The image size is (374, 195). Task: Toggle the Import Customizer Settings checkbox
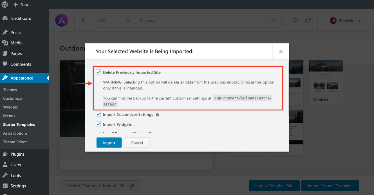[98, 114]
